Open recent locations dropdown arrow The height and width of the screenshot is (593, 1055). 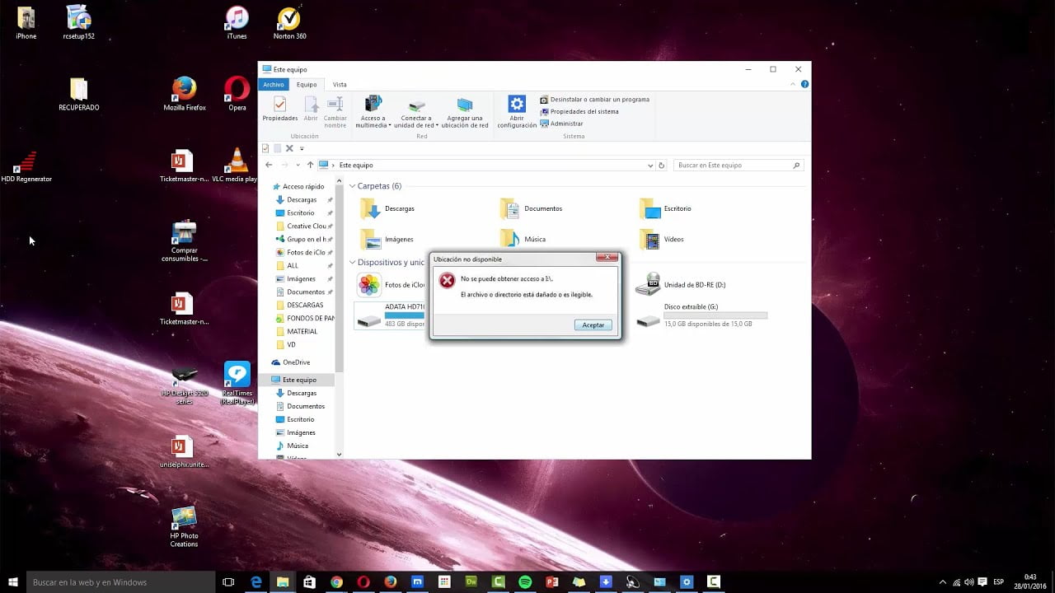click(298, 165)
